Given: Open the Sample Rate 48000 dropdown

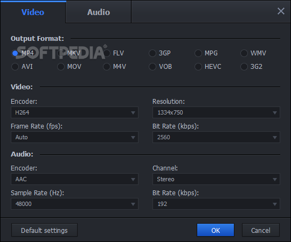Looking at the screenshot, I should click(x=74, y=204).
